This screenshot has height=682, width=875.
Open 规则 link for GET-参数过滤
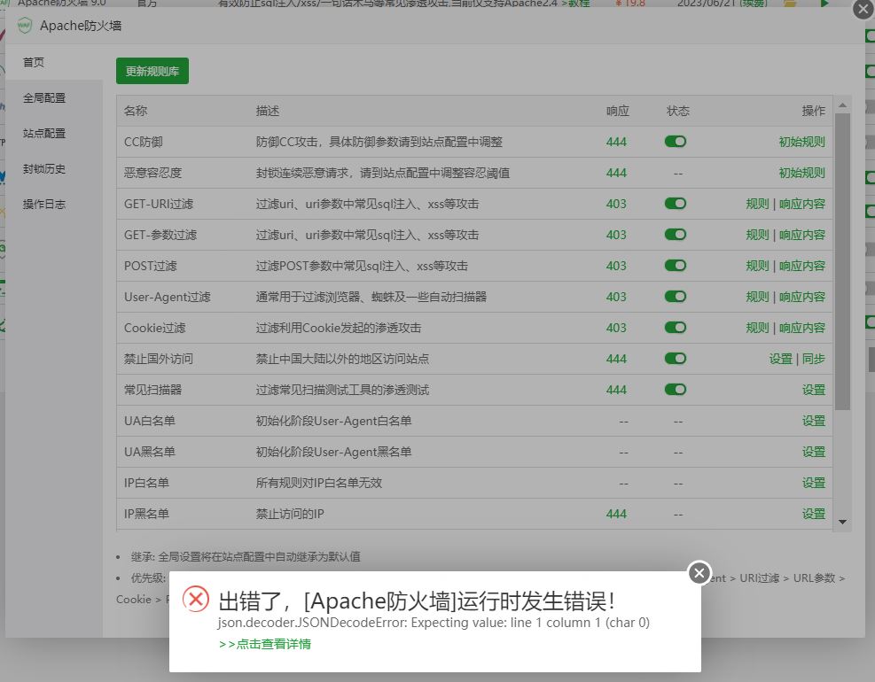click(x=757, y=235)
